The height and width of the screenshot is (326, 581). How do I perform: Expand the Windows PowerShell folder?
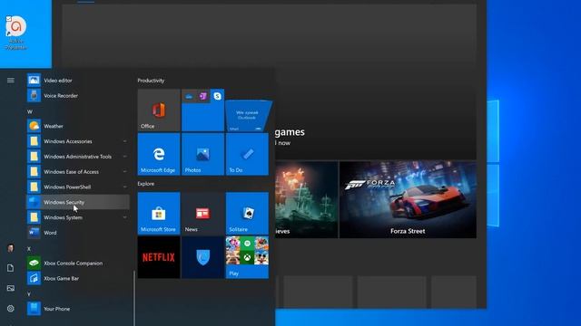pyautogui.click(x=78, y=187)
